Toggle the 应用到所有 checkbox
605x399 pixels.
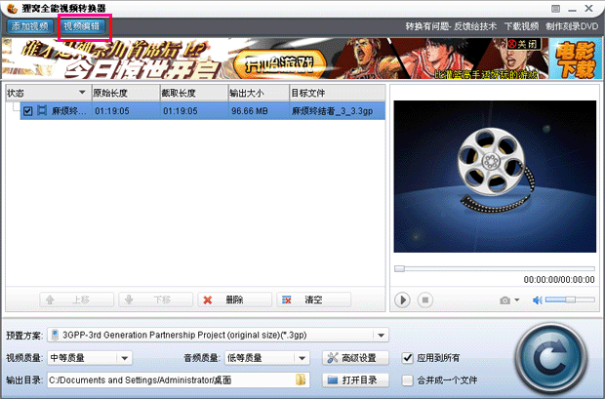click(x=408, y=357)
